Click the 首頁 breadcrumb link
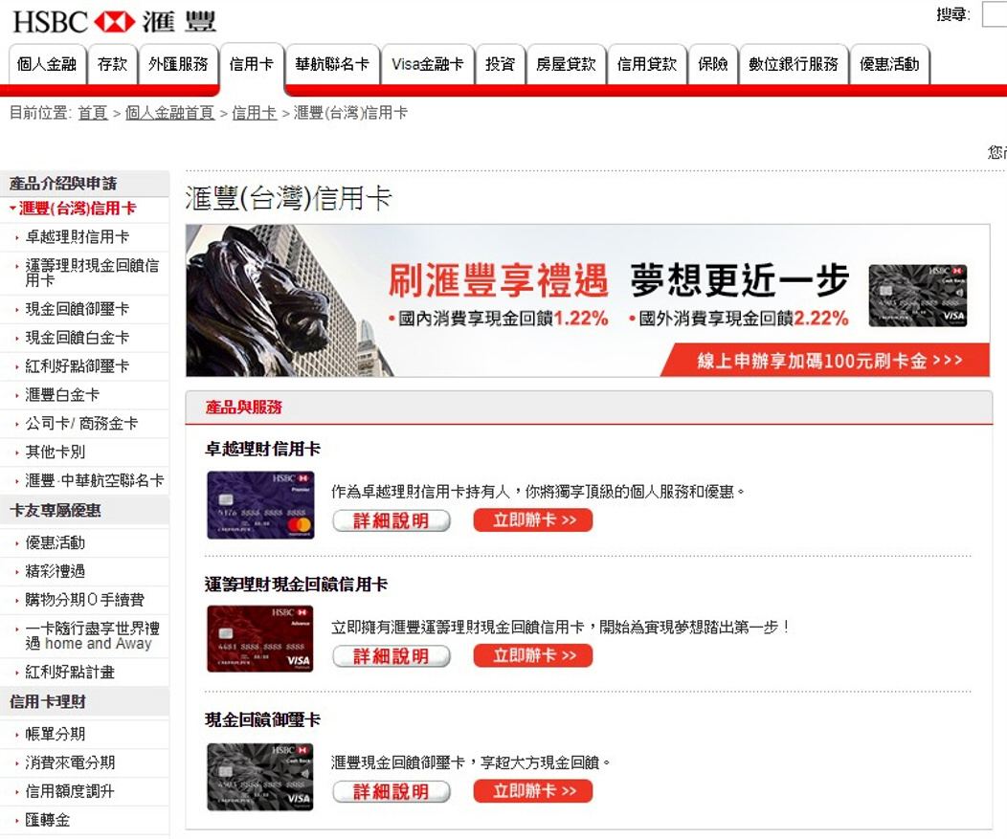 (93, 113)
